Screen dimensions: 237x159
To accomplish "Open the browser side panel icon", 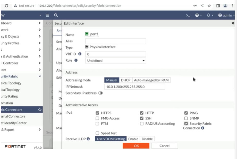I will pyautogui.click(x=218, y=6).
